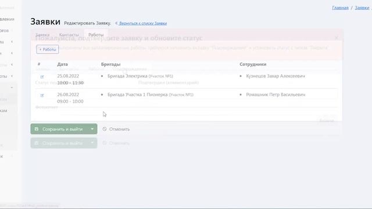Switch to the Заявка tab
Image resolution: width=372 pixels, height=209 pixels.
tap(42, 35)
